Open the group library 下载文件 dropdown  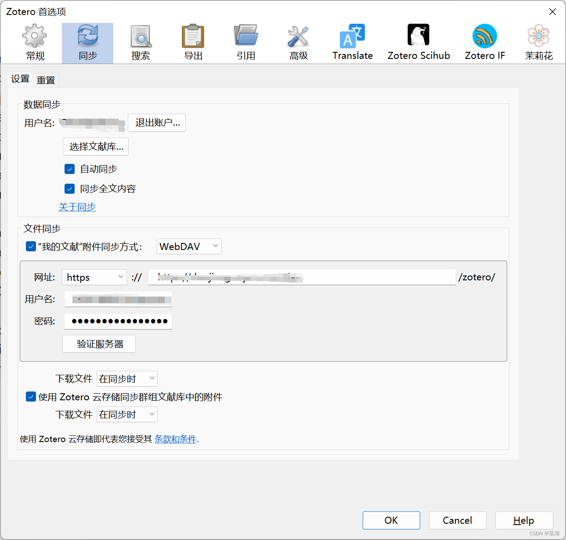tap(127, 414)
